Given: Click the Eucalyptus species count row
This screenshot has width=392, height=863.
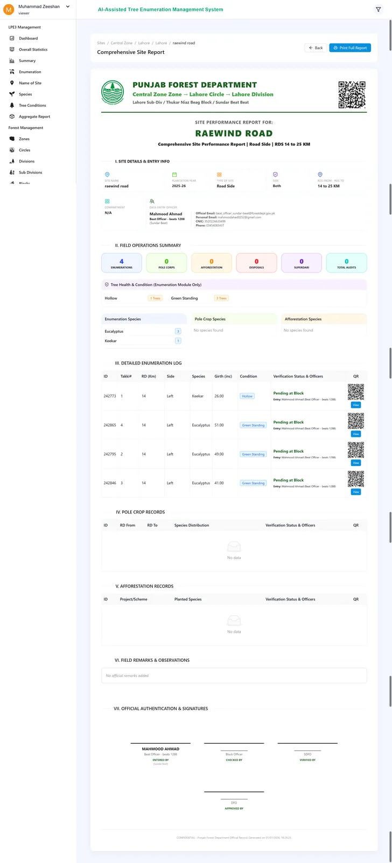Looking at the screenshot, I should 143,331.
